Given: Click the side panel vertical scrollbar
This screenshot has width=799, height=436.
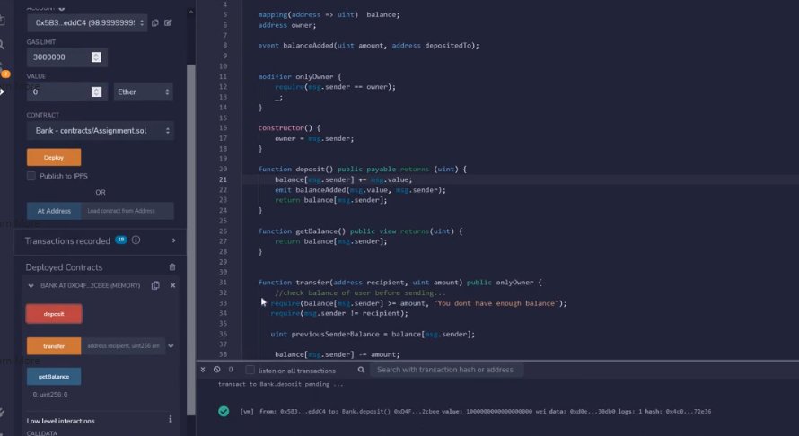Looking at the screenshot, I should [190, 240].
